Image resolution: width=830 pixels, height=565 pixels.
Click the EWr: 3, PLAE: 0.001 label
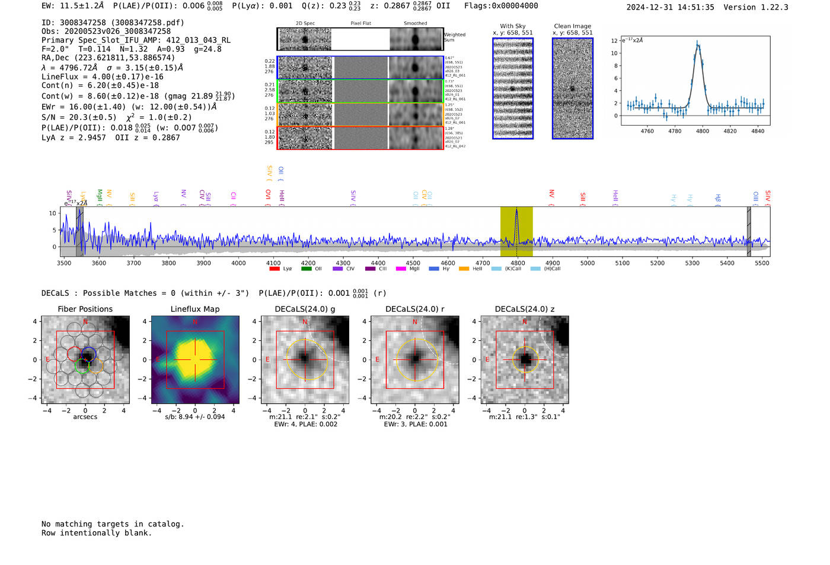(416, 424)
